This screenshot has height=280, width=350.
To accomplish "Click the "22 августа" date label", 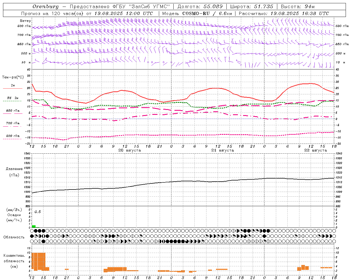I will tap(316, 150).
